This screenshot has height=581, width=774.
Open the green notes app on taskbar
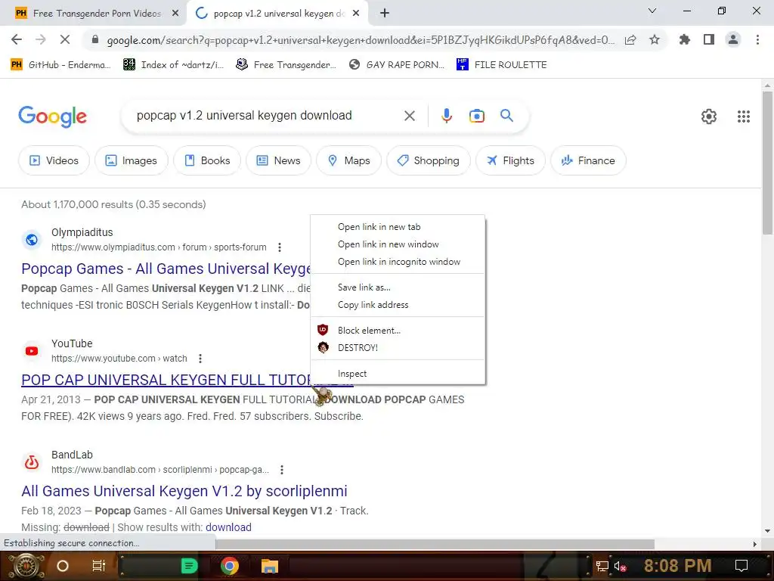pyautogui.click(x=189, y=566)
